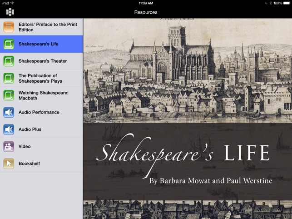
Task: Tap the Resources title in the header
Action: (x=146, y=12)
